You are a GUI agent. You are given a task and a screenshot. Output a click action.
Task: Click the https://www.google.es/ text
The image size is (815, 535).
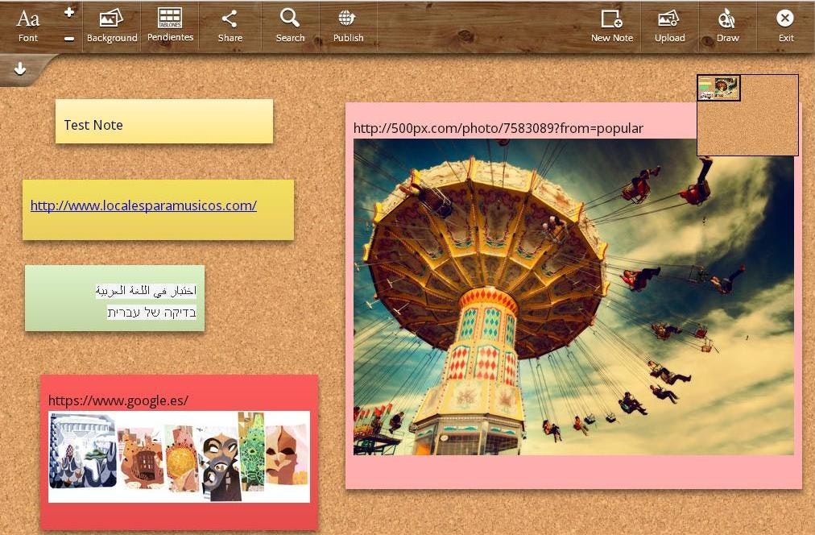coord(118,400)
